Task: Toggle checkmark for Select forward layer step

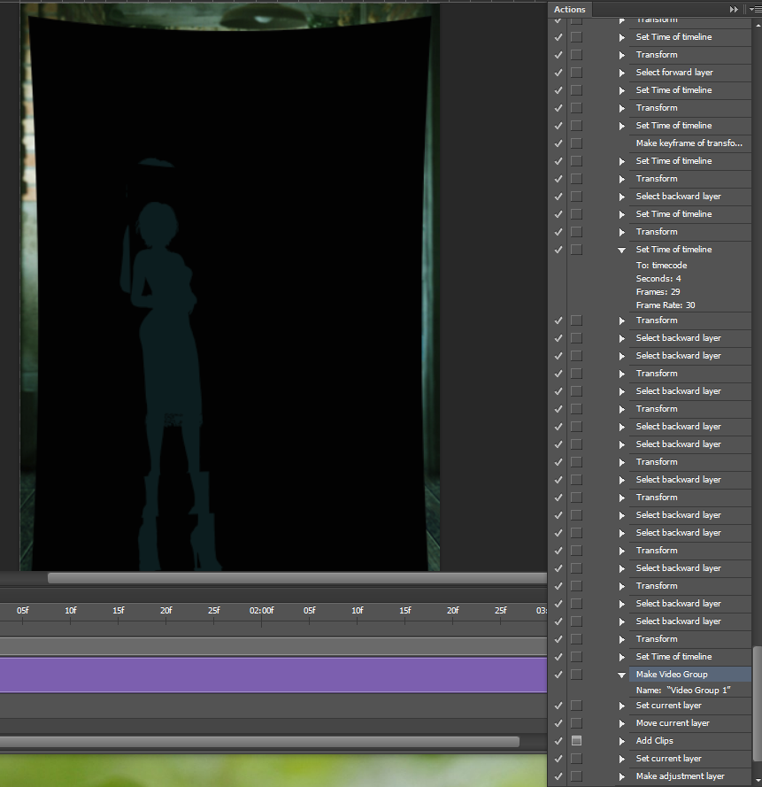Action: click(x=558, y=73)
